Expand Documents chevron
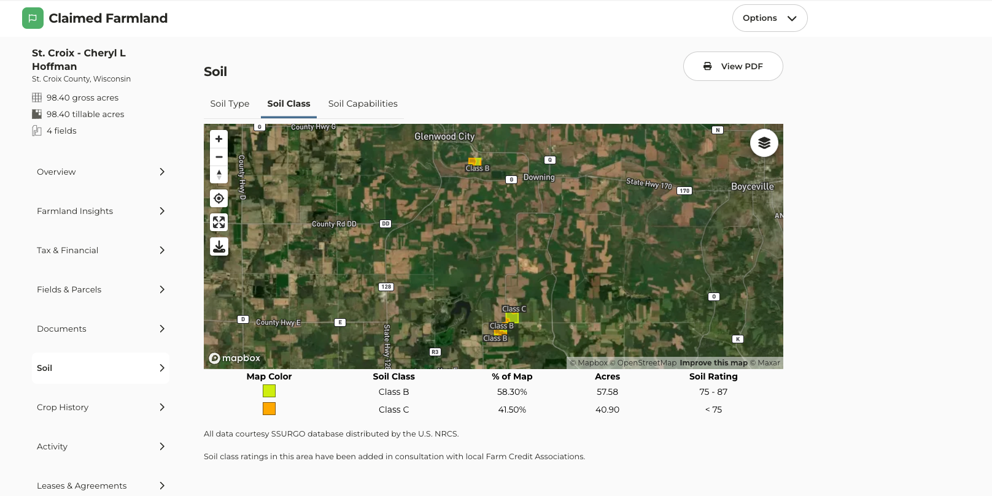This screenshot has height=496, width=992. [162, 329]
